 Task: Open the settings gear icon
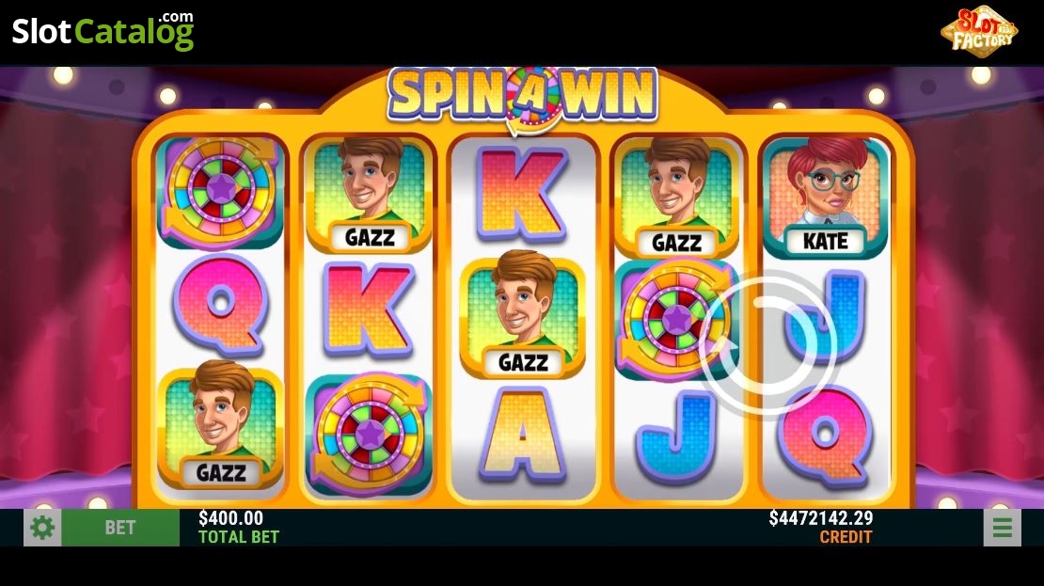tap(42, 528)
